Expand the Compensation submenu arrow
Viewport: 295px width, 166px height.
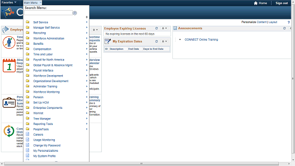(x=87, y=49)
